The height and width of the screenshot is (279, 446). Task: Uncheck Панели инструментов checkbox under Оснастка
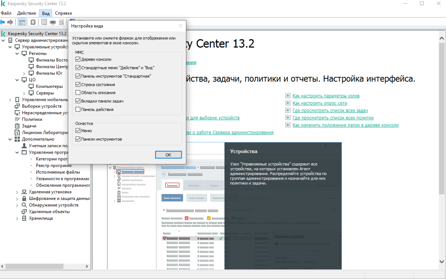coord(78,139)
